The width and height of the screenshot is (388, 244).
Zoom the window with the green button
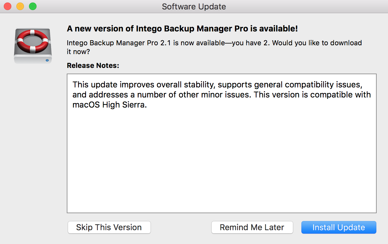(x=33, y=6)
